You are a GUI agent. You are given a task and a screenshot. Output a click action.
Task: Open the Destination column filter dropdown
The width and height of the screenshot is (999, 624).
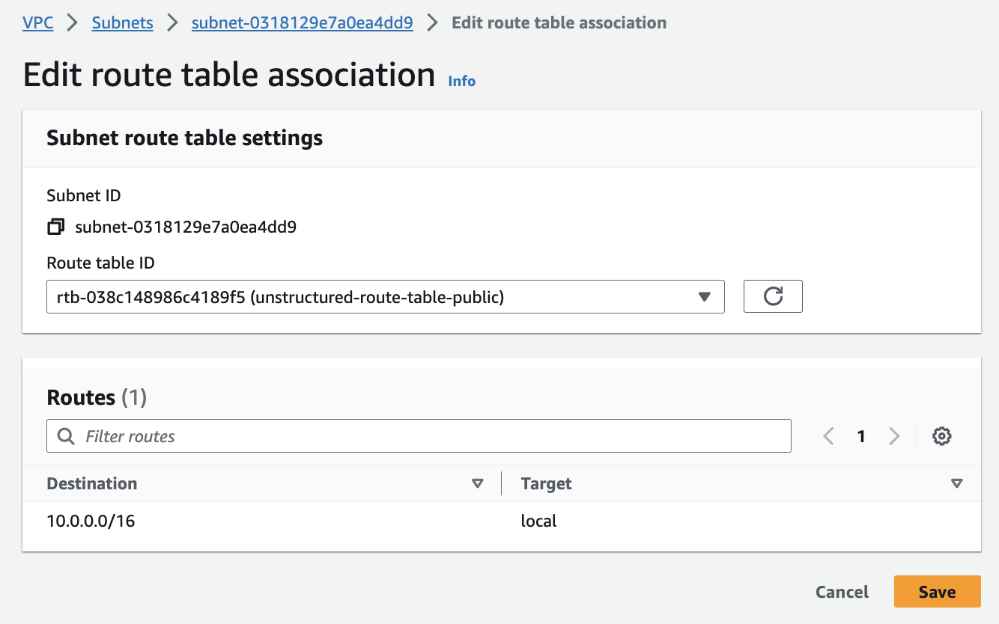pos(478,483)
